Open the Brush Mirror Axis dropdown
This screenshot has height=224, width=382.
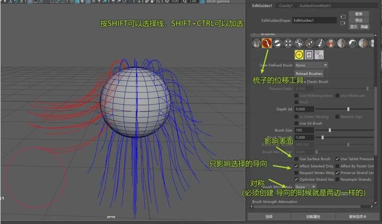pos(306,186)
